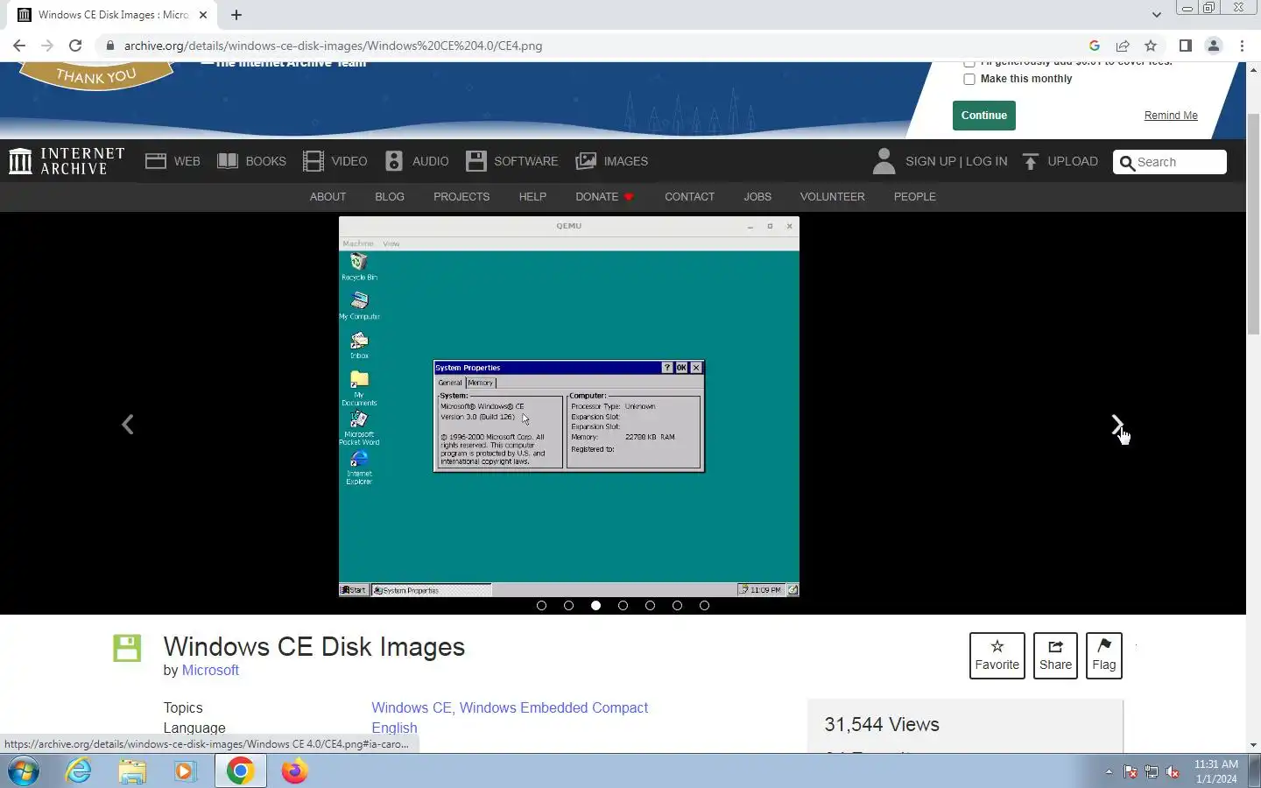Open the ABOUT menu item
The width and height of the screenshot is (1261, 788).
tap(328, 197)
